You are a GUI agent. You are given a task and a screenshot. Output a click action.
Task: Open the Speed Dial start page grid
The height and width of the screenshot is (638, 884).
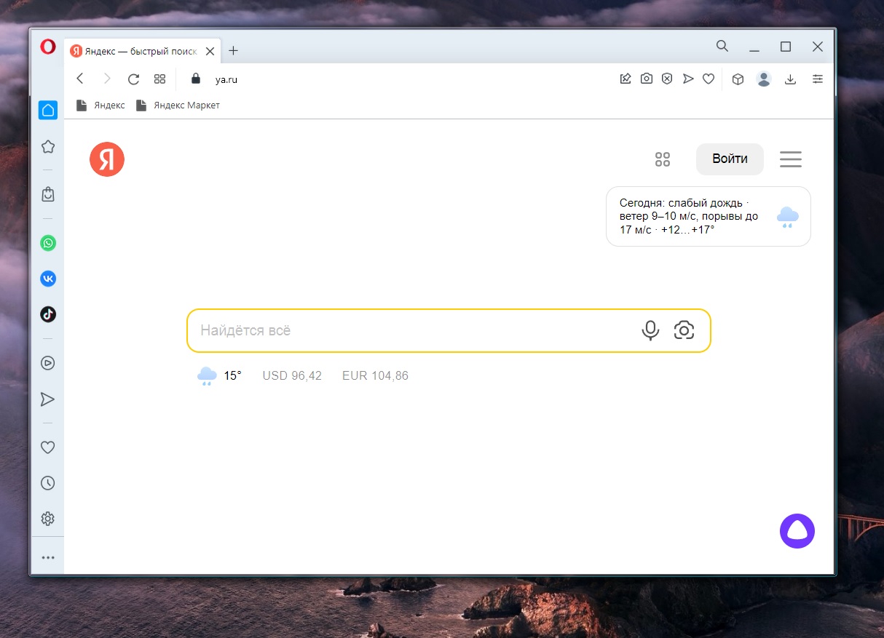click(160, 79)
